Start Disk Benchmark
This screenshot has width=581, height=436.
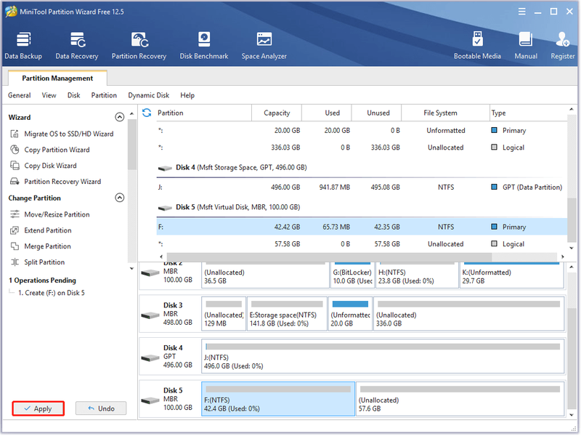(204, 46)
